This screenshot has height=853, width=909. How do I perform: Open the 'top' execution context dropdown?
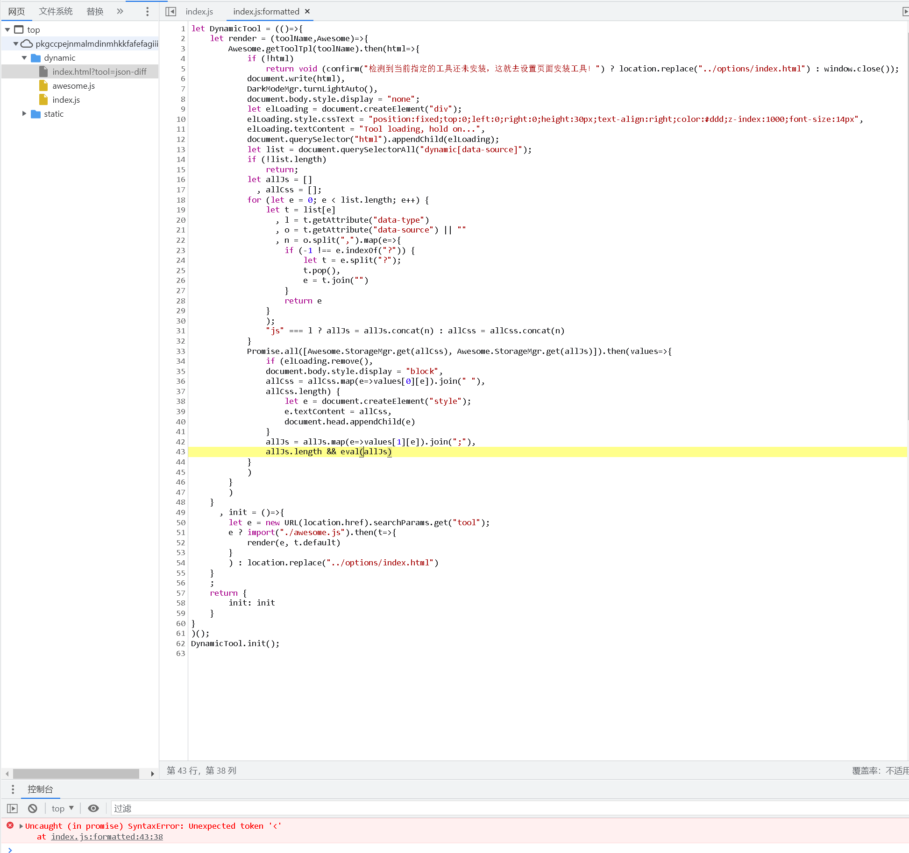tap(62, 808)
